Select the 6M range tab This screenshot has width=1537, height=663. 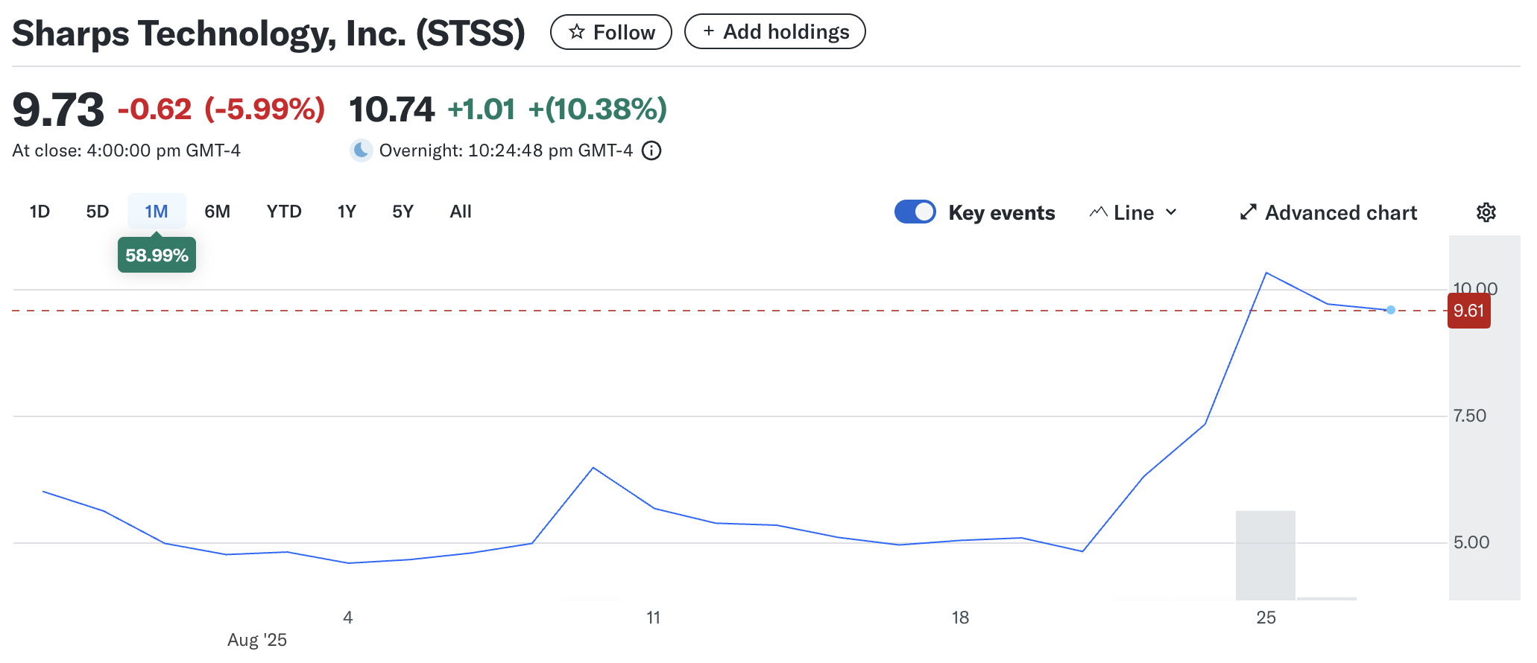click(218, 212)
